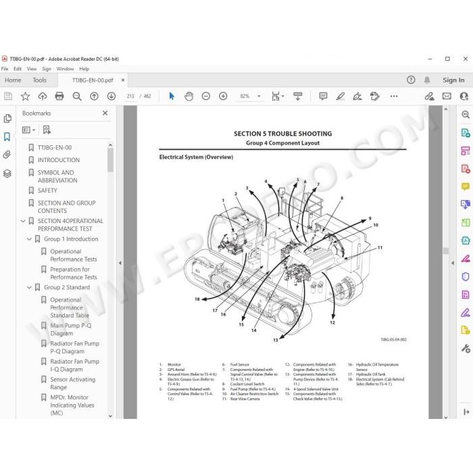Click the page number field

130,96
